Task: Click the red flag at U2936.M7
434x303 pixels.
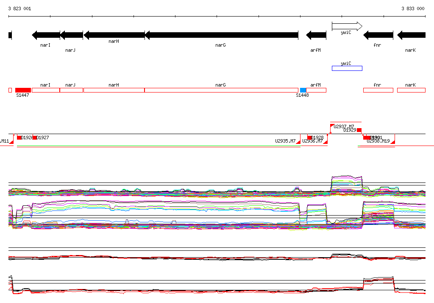Action: 325,142
